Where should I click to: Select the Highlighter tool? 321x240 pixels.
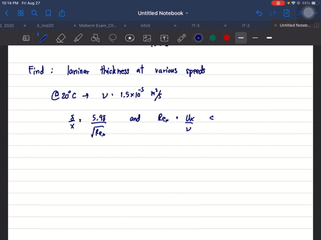click(x=78, y=38)
